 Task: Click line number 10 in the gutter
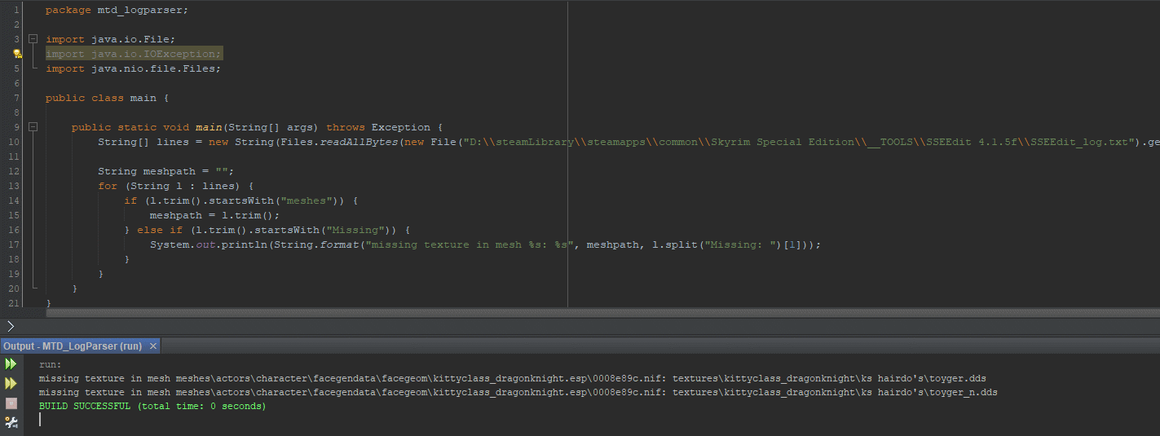(14, 142)
